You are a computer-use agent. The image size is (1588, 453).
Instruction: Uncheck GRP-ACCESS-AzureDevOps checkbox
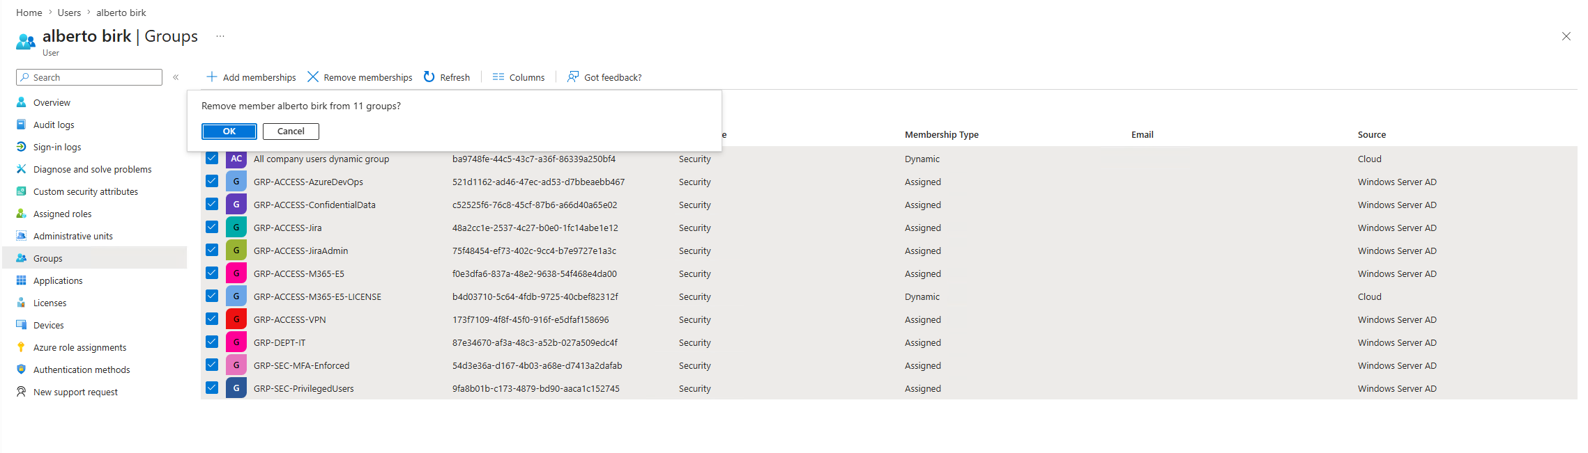pyautogui.click(x=212, y=182)
